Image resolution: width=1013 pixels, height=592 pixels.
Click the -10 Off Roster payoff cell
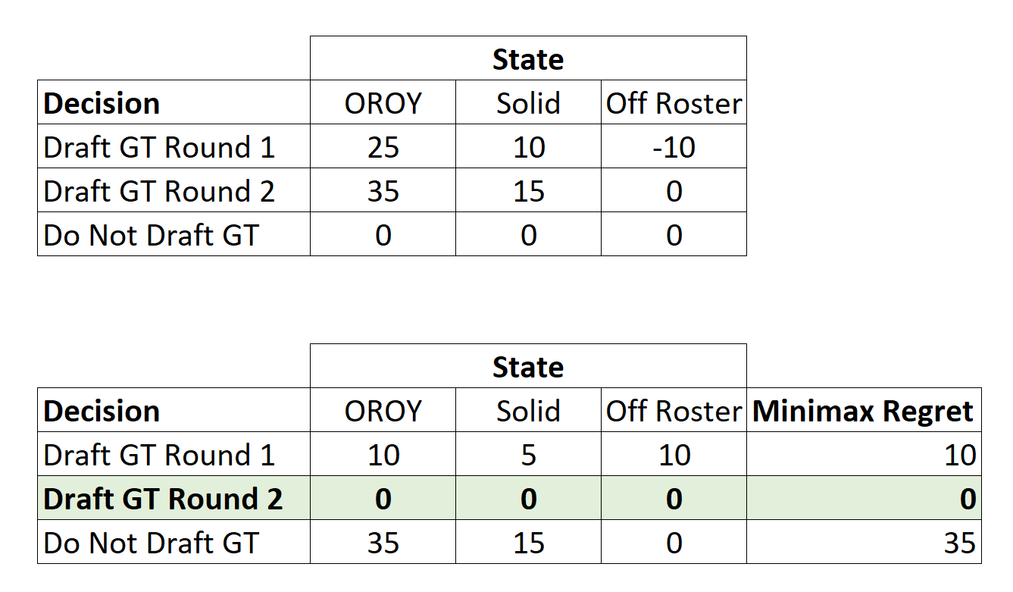pos(674,147)
